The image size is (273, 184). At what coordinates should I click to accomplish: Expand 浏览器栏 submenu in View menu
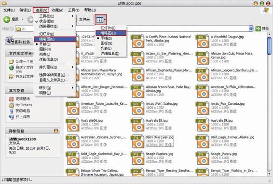pyautogui.click(x=73, y=26)
